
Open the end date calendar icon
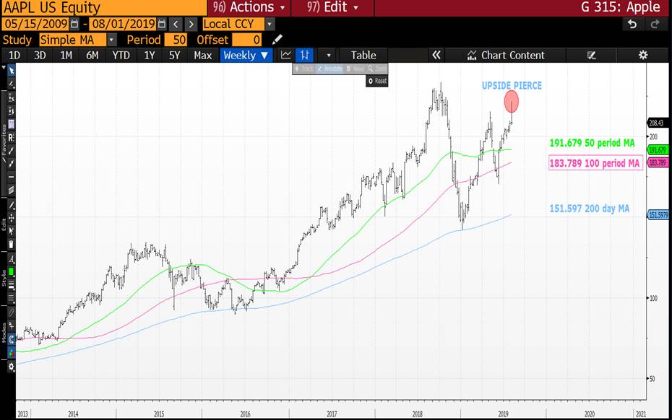(162, 24)
